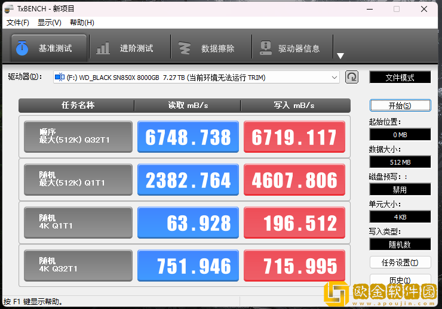Select the 顺序 最大(512K) Q32T1 task
The height and width of the screenshot is (309, 442).
click(78, 137)
